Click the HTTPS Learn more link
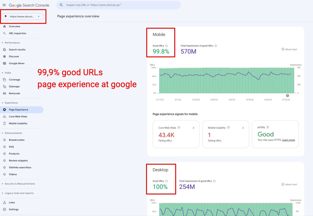 (288, 140)
